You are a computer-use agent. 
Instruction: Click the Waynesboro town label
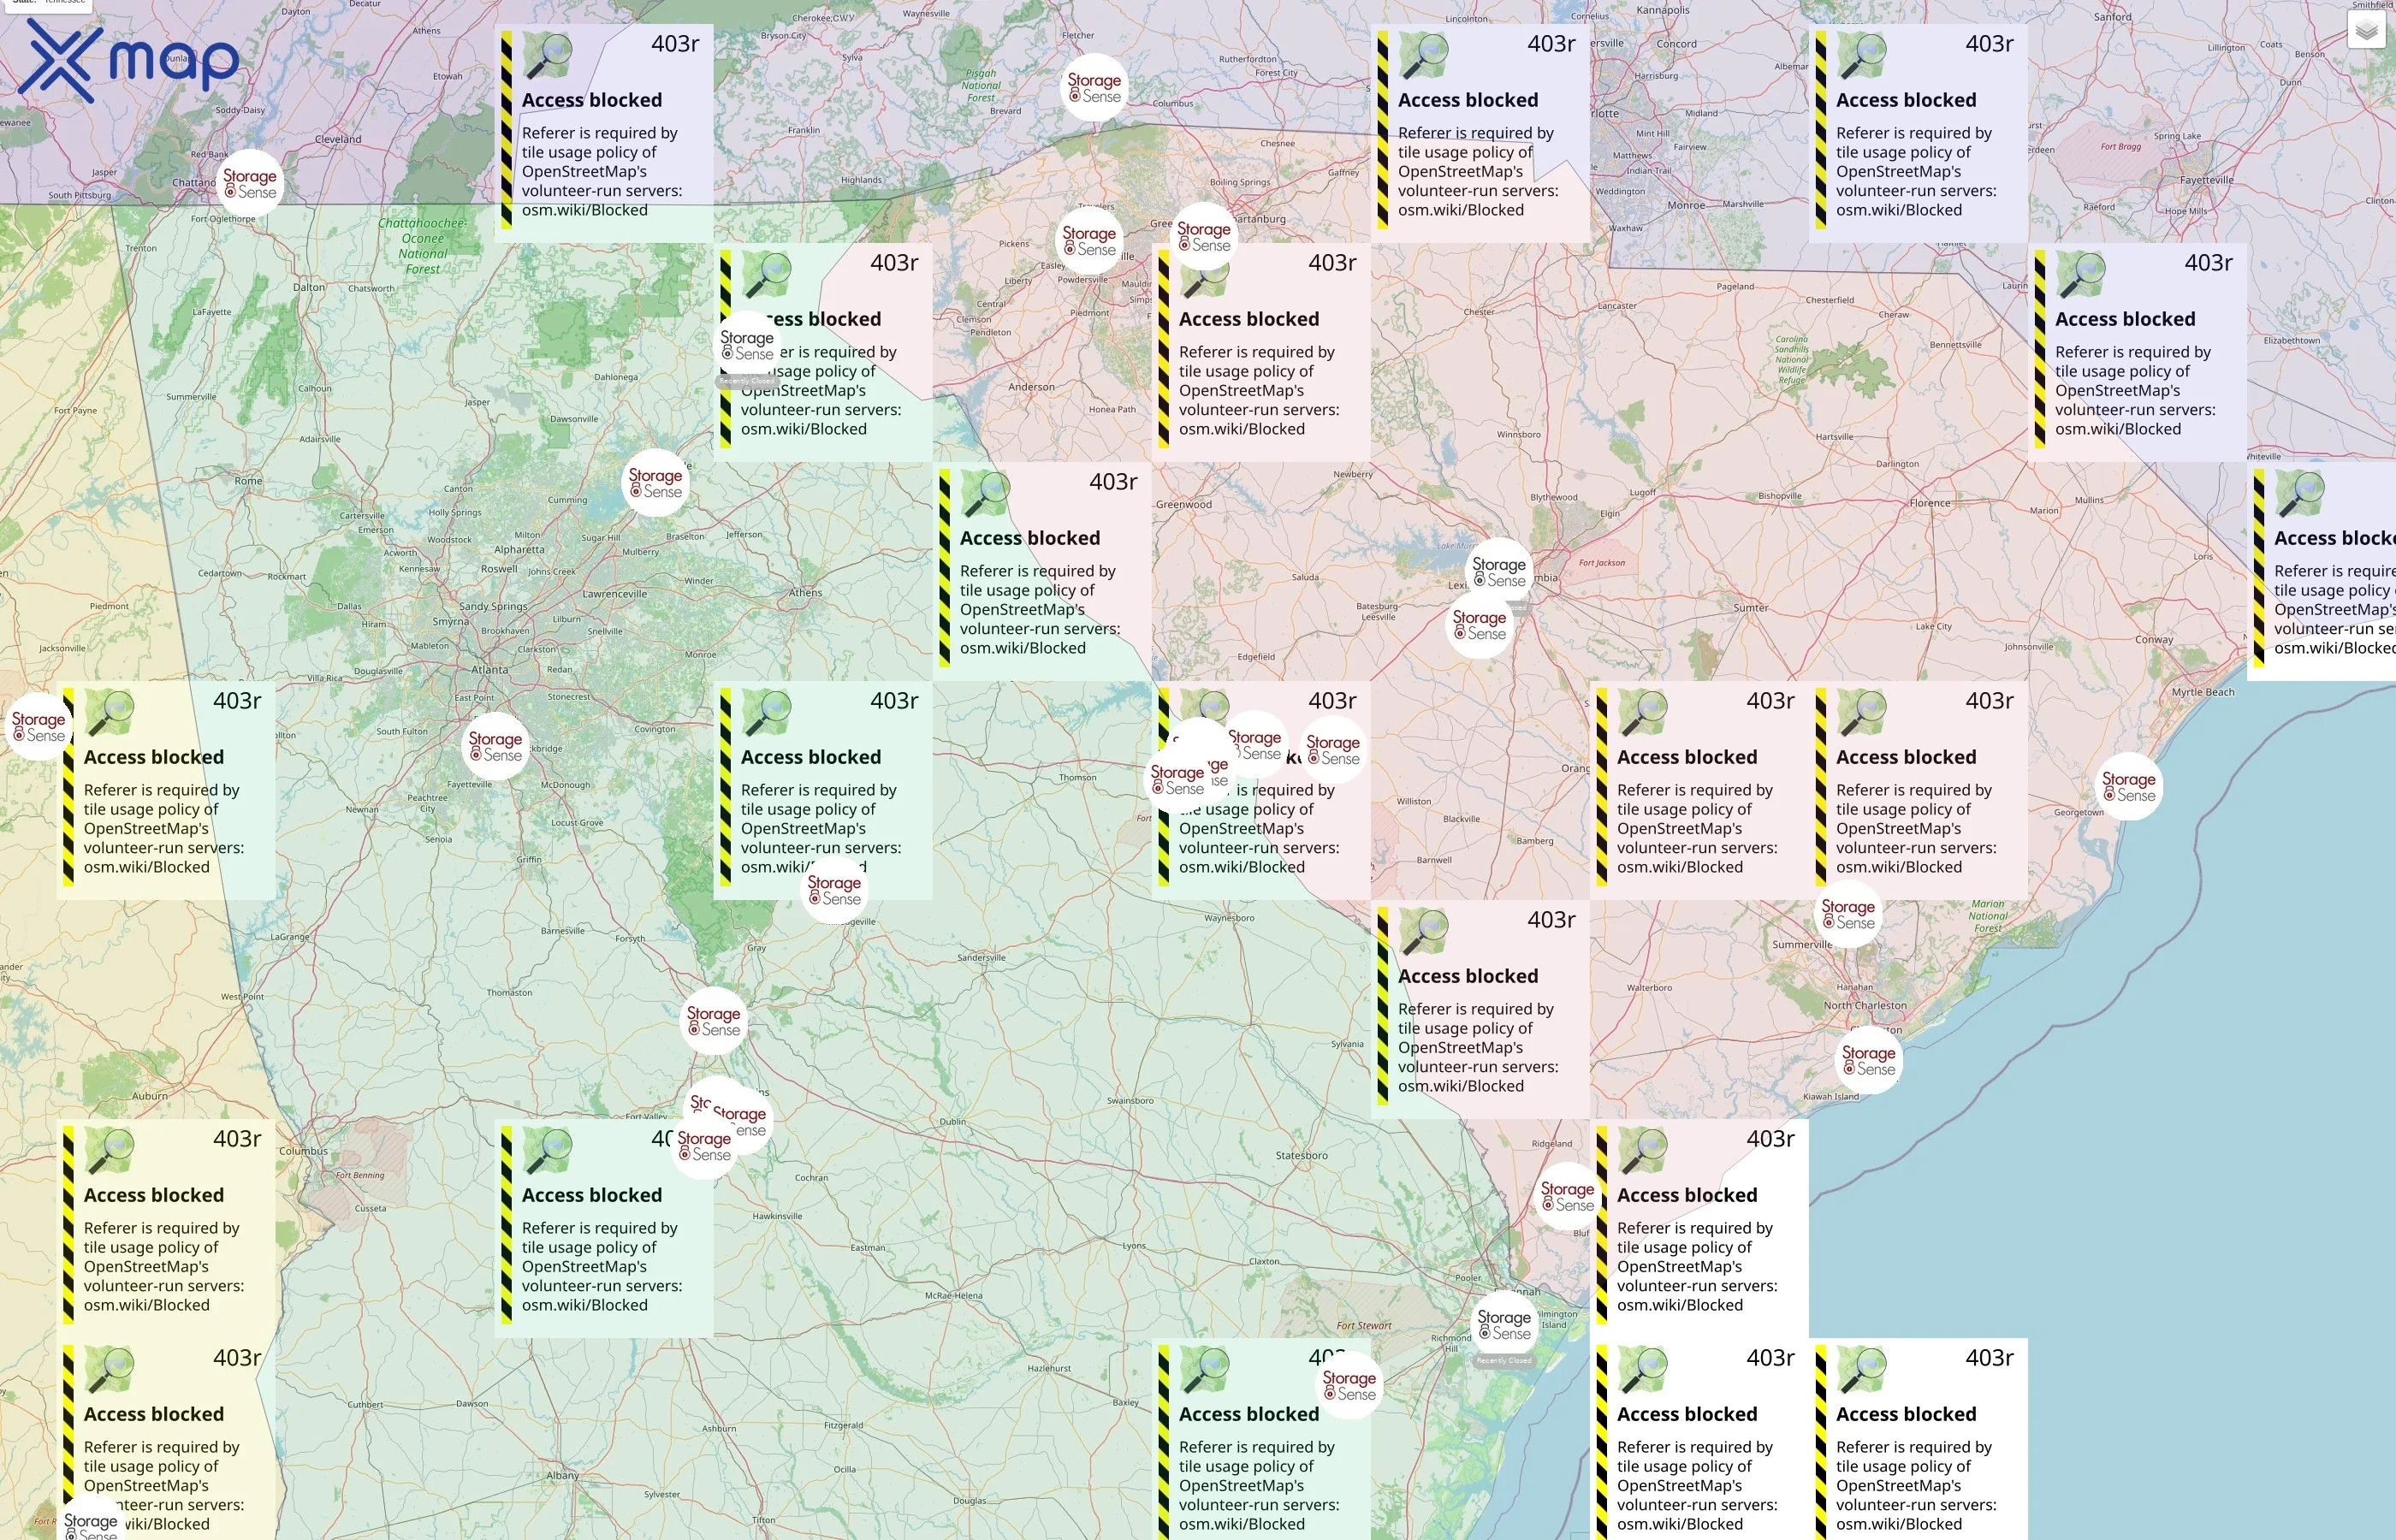point(1229,918)
